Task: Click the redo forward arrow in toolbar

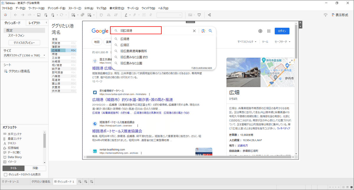Action: (x=23, y=15)
